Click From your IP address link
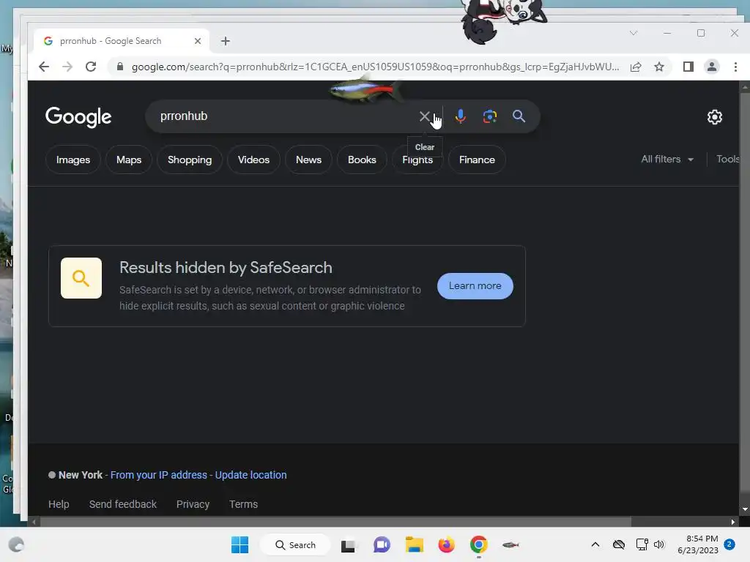 pos(159,475)
